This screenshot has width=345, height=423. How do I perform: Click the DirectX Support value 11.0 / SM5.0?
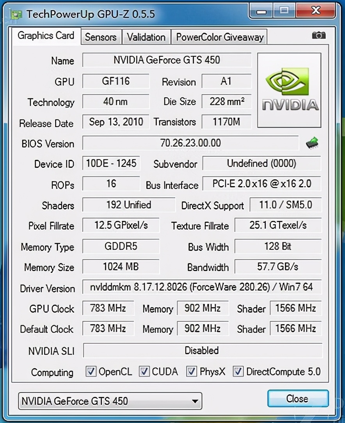[285, 205]
